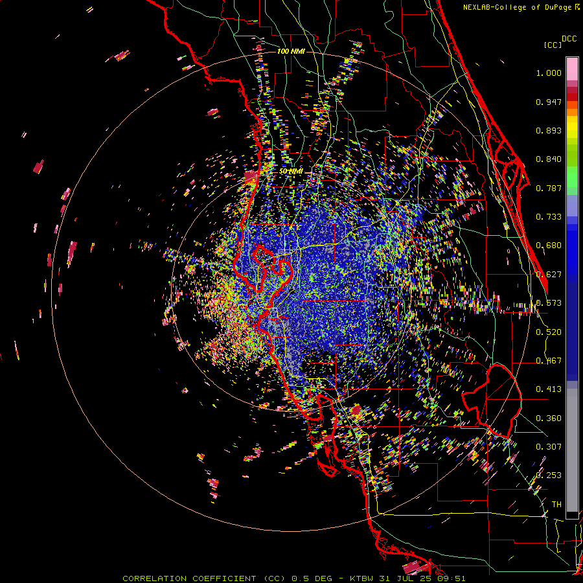Pick the green band in the color bar
The image size is (583, 583).
[572, 177]
